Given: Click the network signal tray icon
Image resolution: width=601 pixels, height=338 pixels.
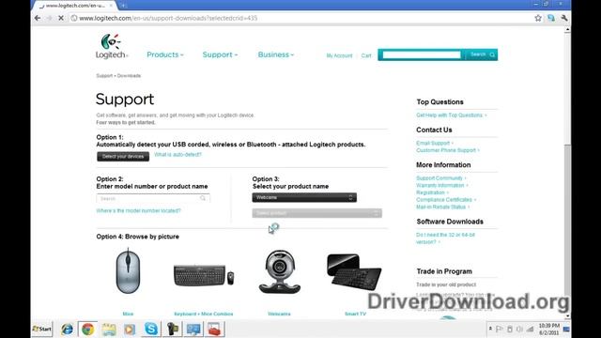Looking at the screenshot, I should point(530,329).
